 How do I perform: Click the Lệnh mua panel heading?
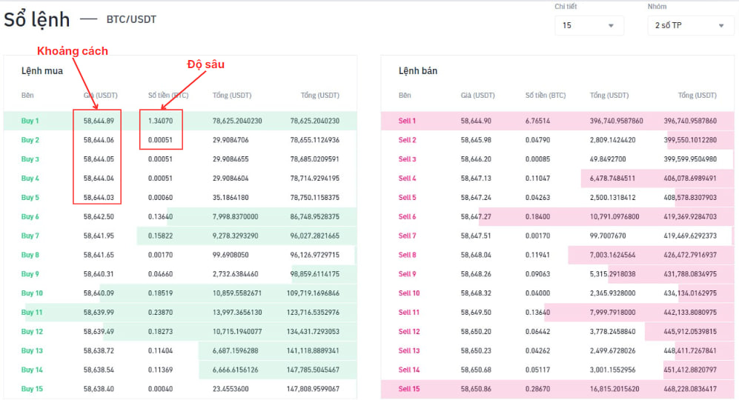[42, 71]
